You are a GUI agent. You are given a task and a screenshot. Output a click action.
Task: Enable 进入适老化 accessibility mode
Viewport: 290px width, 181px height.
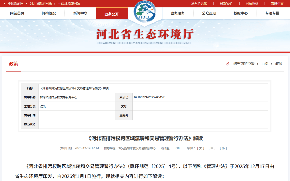click(x=199, y=3)
